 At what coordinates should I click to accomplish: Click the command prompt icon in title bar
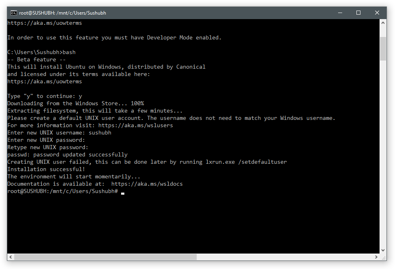(13, 13)
